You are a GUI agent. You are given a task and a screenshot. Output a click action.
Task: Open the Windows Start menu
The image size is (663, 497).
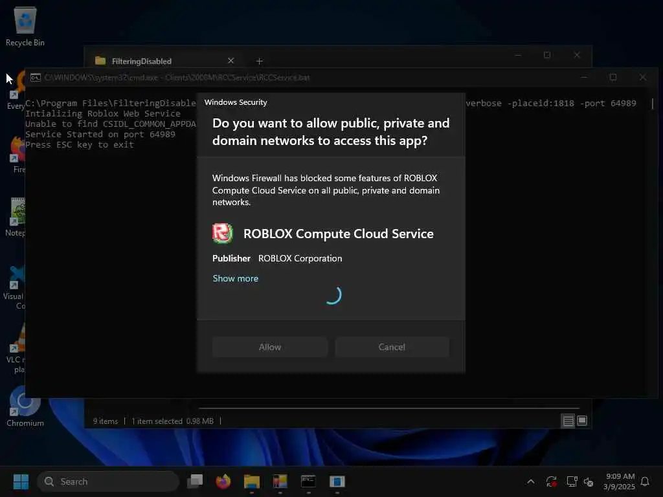[x=21, y=481]
